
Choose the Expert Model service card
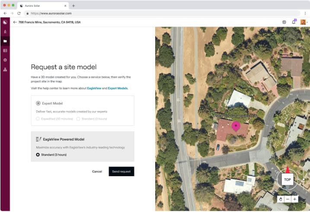tap(83, 111)
